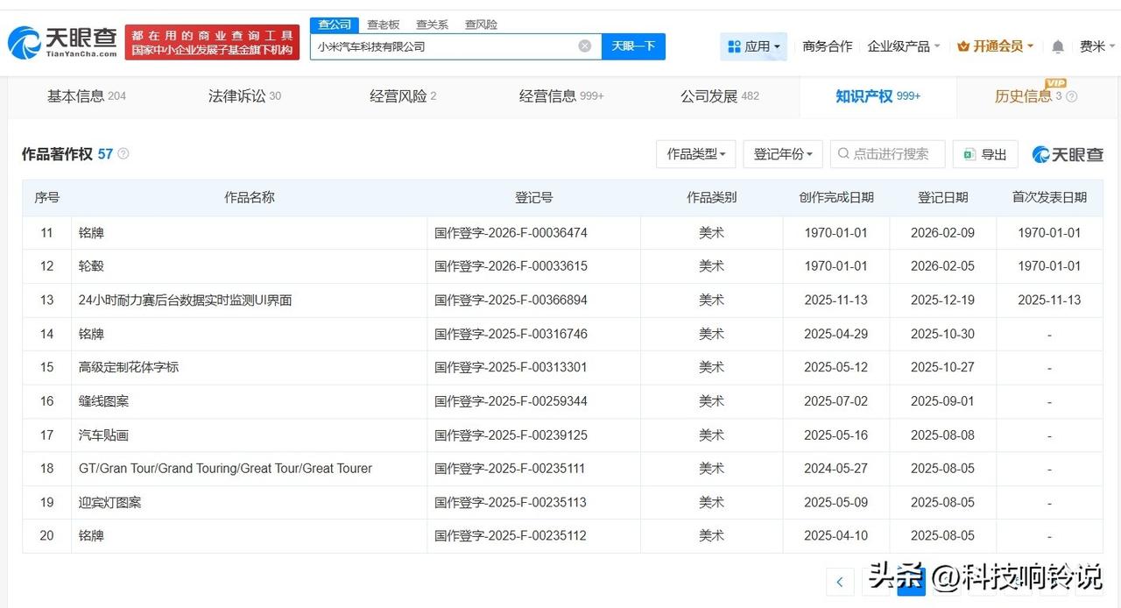Image resolution: width=1121 pixels, height=608 pixels.
Task: Click the TianYanCha logo in header
Action: 63,41
